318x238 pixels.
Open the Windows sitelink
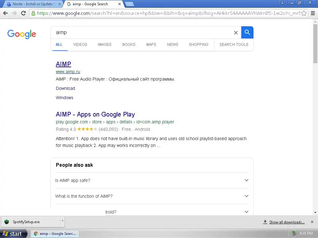tap(65, 98)
